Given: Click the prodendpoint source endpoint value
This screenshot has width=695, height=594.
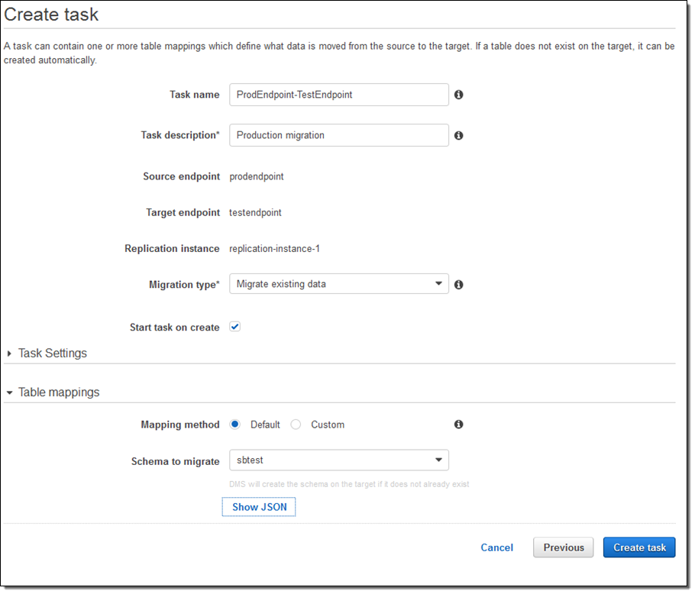Looking at the screenshot, I should 257,176.
